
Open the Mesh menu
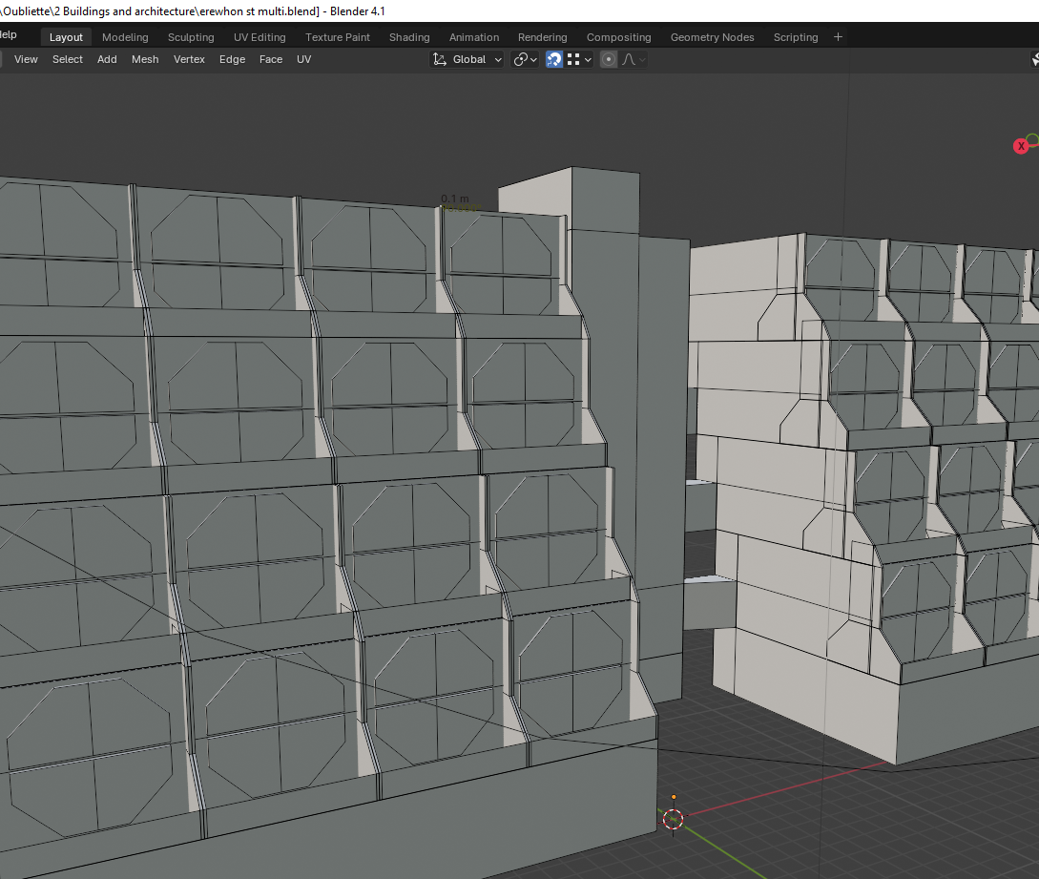(x=145, y=59)
